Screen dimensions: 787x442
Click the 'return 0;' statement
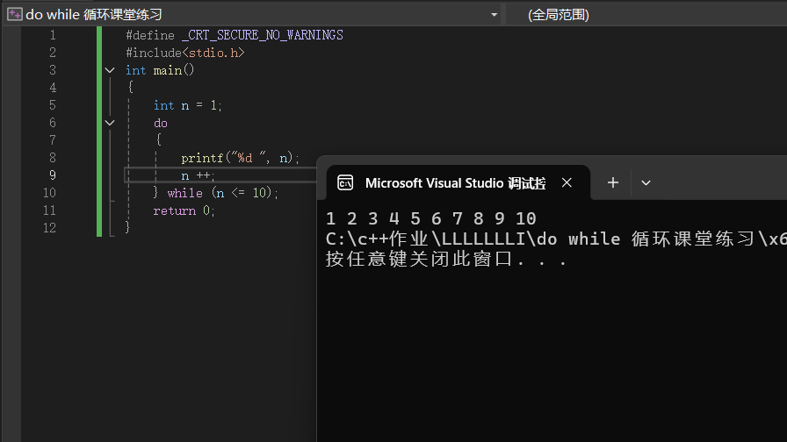point(184,210)
